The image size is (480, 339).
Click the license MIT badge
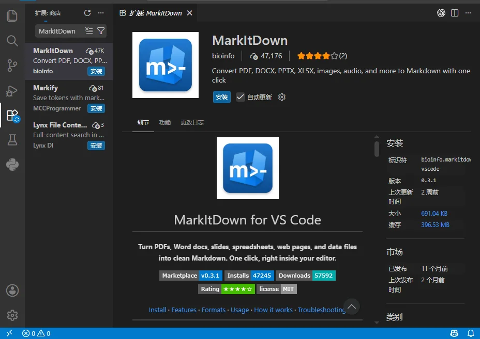pyautogui.click(x=276, y=289)
